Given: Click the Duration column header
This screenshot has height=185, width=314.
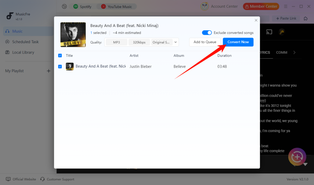Looking at the screenshot, I should [x=224, y=56].
